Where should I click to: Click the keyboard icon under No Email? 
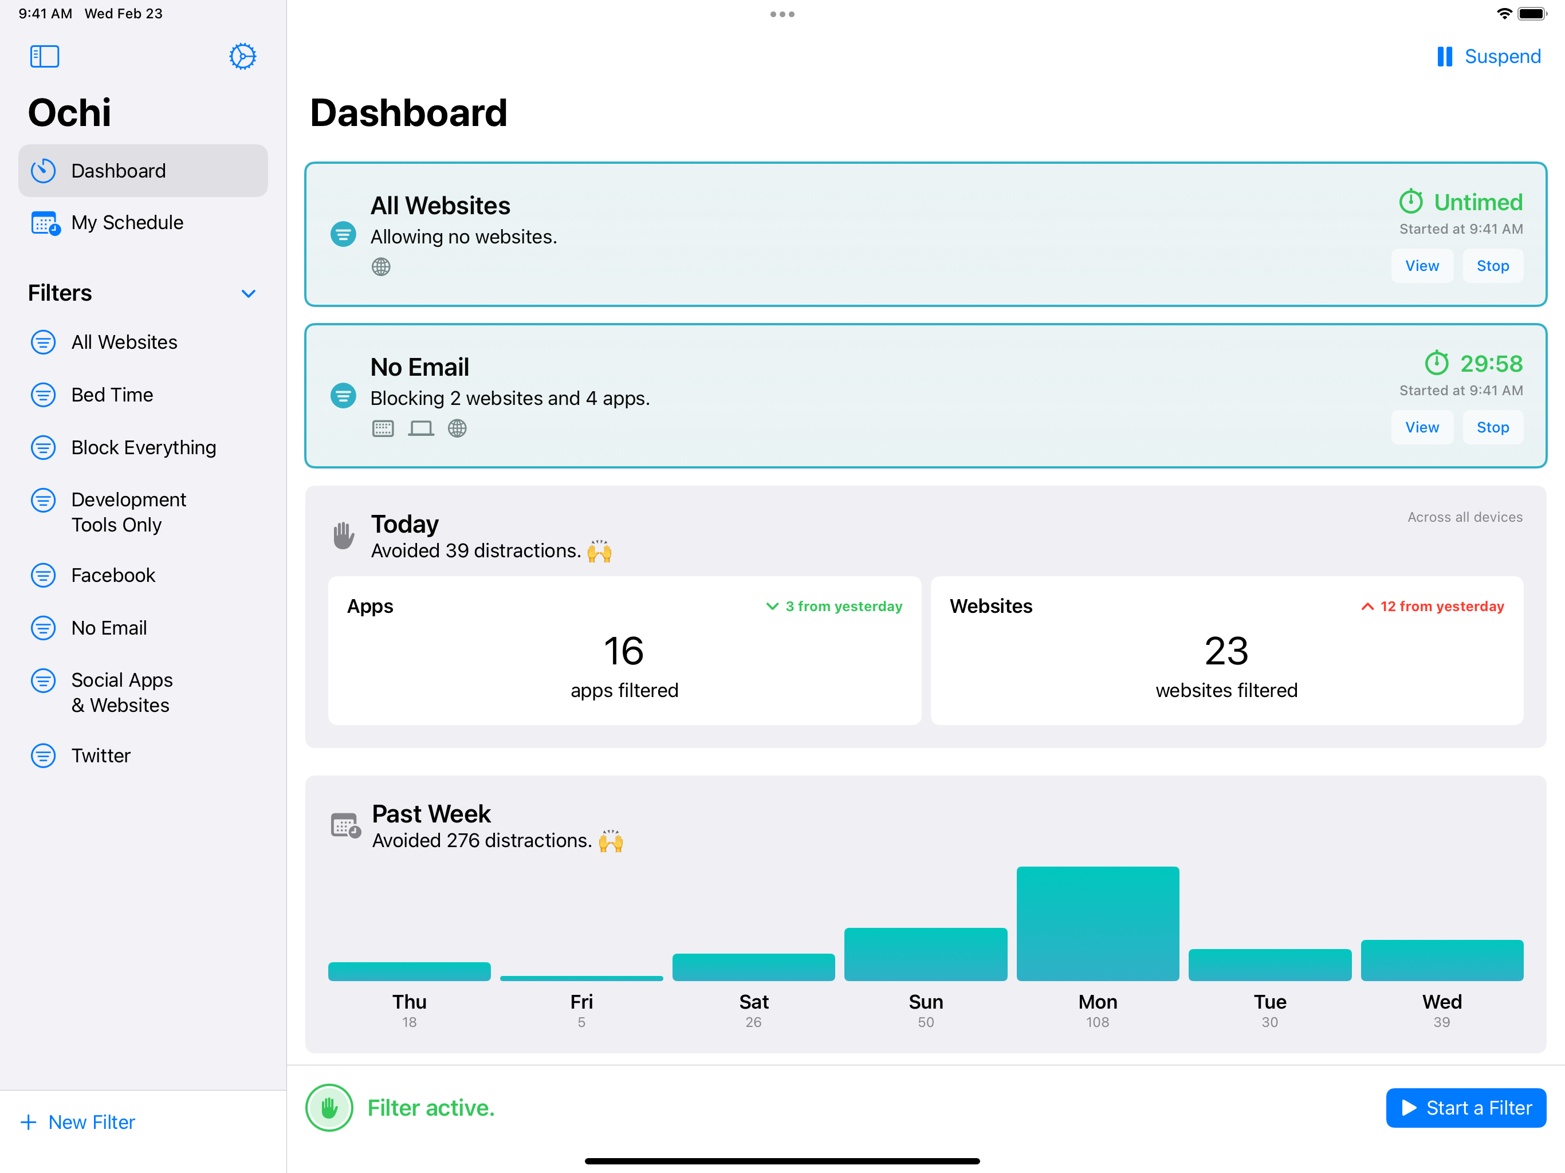[x=383, y=428]
